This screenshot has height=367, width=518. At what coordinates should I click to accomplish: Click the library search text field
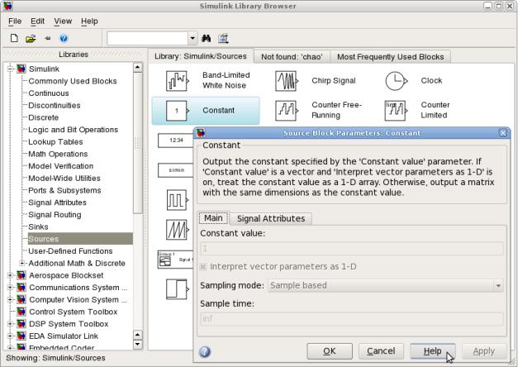(x=148, y=38)
